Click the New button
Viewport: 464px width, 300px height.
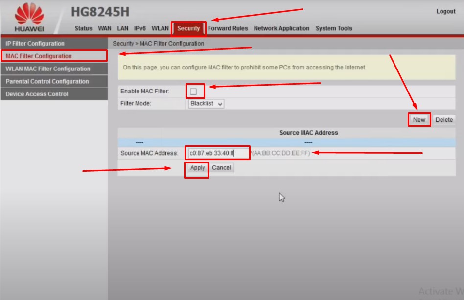[419, 120]
